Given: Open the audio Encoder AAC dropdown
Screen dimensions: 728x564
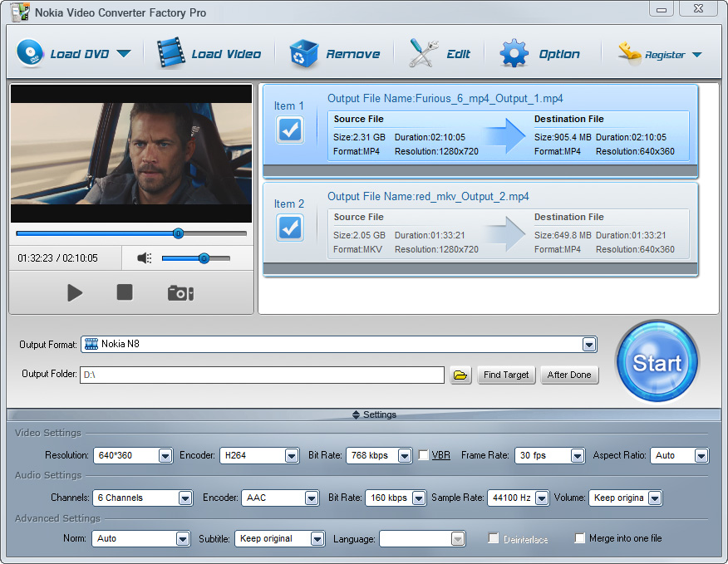Looking at the screenshot, I should pyautogui.click(x=312, y=498).
